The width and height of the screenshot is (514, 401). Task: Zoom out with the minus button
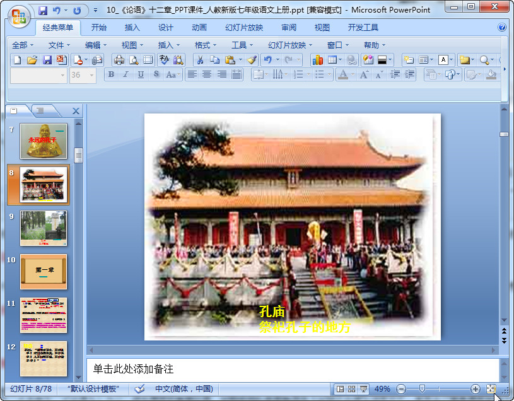(x=401, y=389)
